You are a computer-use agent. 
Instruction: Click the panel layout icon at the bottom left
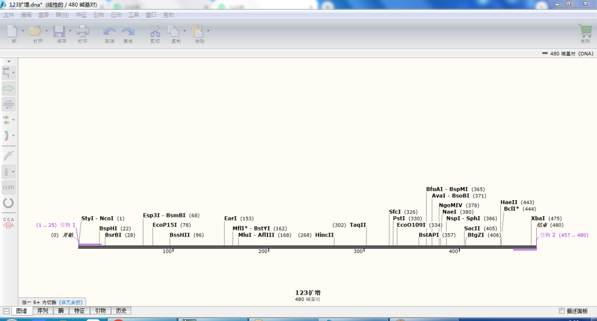coord(6,311)
